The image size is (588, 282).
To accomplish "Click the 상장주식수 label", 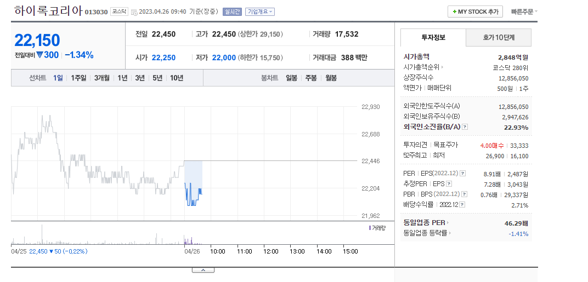I will (418, 78).
